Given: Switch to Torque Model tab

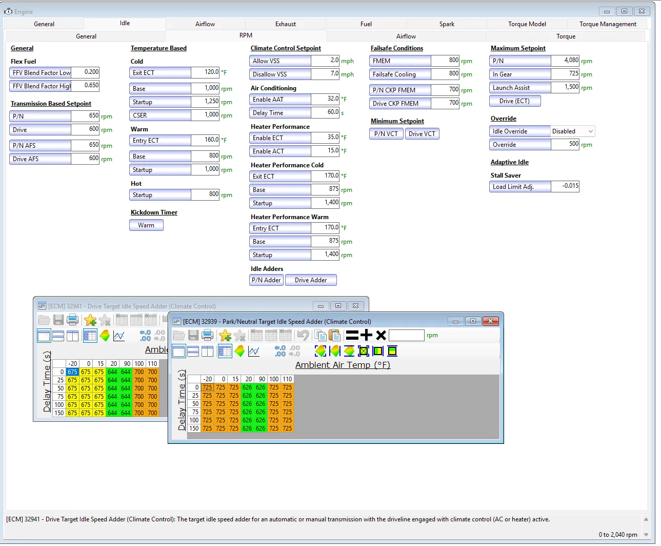Looking at the screenshot, I should (x=527, y=24).
